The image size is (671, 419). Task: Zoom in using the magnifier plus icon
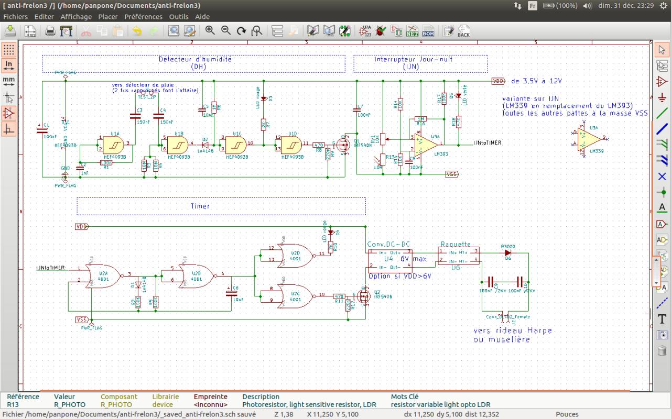pos(210,30)
